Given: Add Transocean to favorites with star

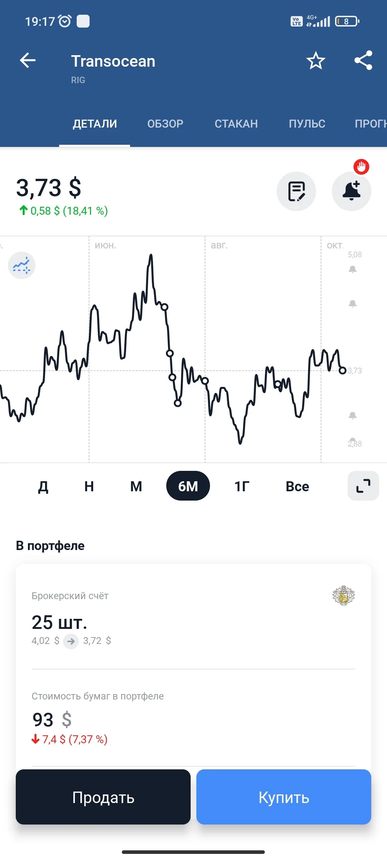Looking at the screenshot, I should point(316,60).
